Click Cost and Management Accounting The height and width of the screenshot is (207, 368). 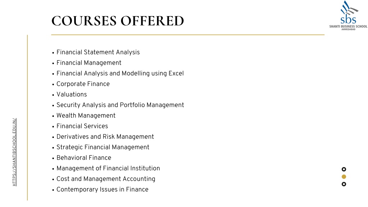click(x=106, y=179)
